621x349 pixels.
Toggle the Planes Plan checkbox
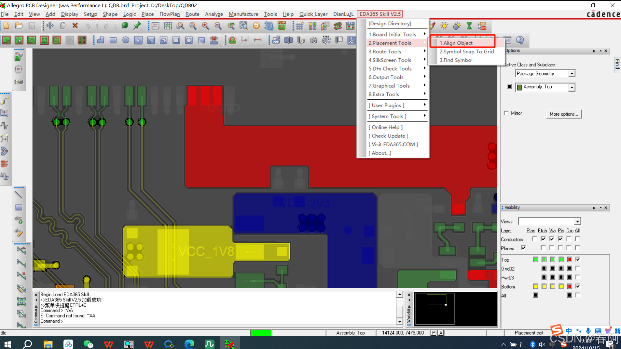(523, 248)
